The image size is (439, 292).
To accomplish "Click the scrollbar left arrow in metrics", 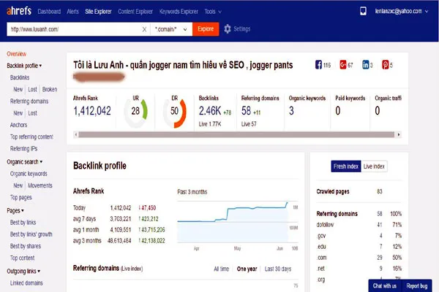I will (x=76, y=134).
